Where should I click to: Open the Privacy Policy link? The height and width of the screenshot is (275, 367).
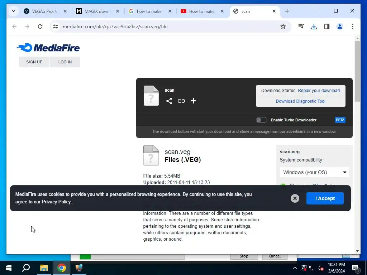pyautogui.click(x=56, y=202)
